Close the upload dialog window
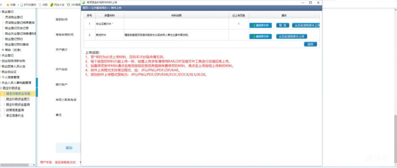Viewport: 397px width, 168px height. click(318, 3)
